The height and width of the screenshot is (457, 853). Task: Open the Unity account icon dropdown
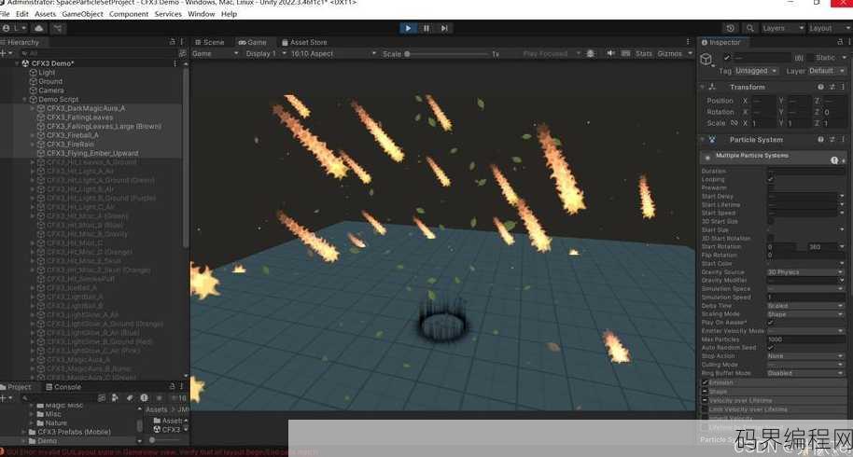pyautogui.click(x=14, y=28)
